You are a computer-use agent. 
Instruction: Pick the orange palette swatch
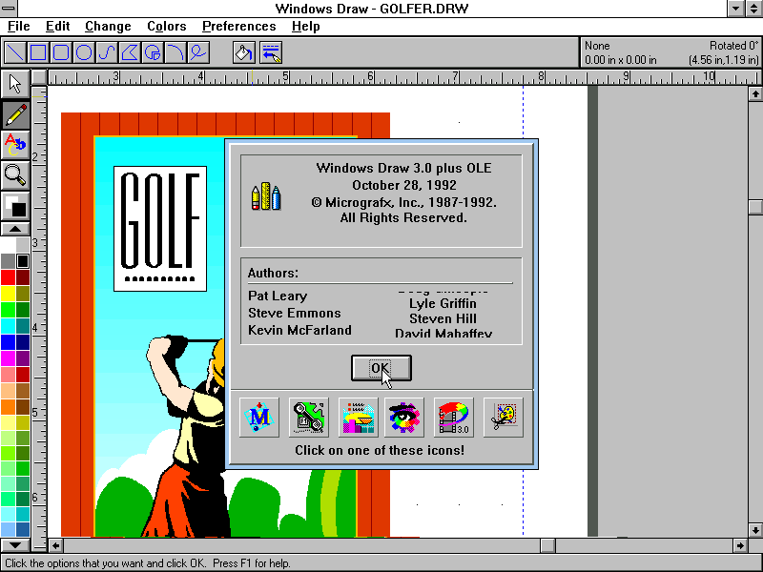[8, 407]
